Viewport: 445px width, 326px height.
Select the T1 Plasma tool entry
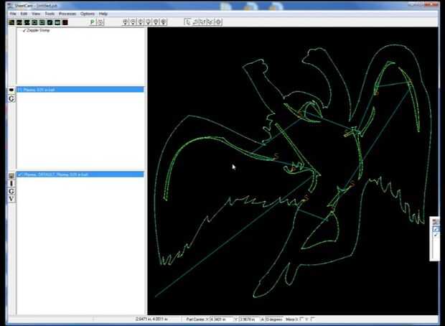coord(80,90)
